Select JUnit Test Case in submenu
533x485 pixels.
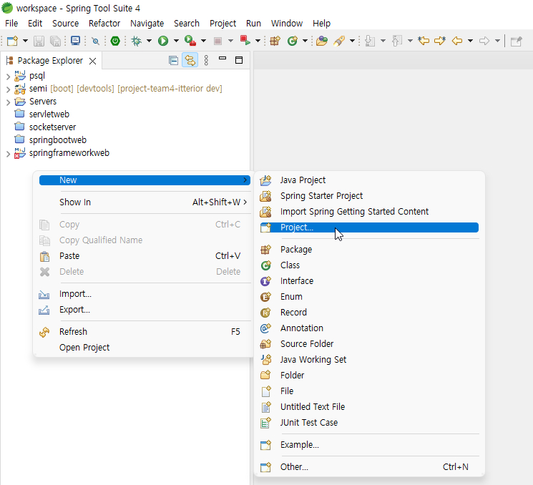369,423
